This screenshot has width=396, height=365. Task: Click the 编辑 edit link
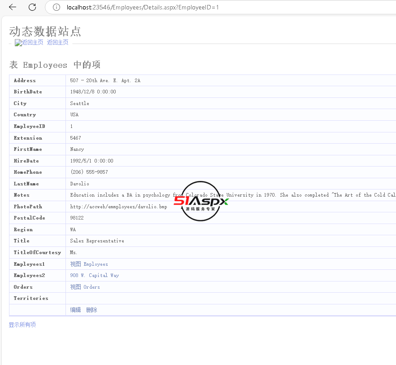tap(75, 310)
